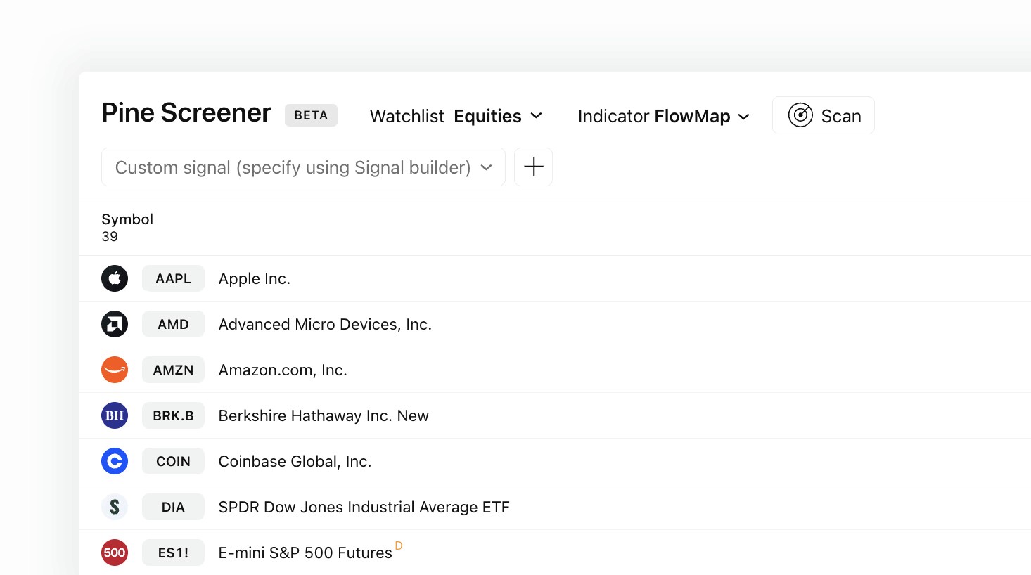This screenshot has width=1031, height=575.
Task: Click the plus icon to add another signal
Action: click(x=533, y=167)
